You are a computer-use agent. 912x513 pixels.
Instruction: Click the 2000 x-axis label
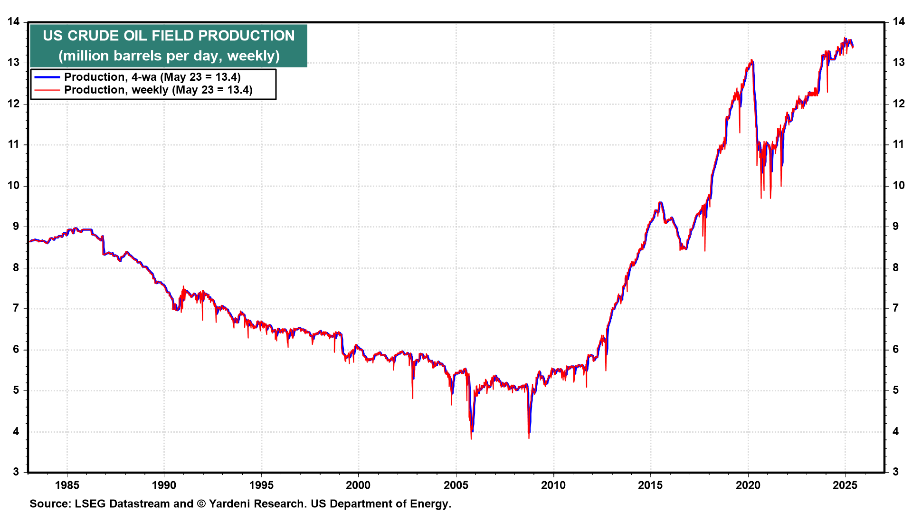click(x=358, y=485)
